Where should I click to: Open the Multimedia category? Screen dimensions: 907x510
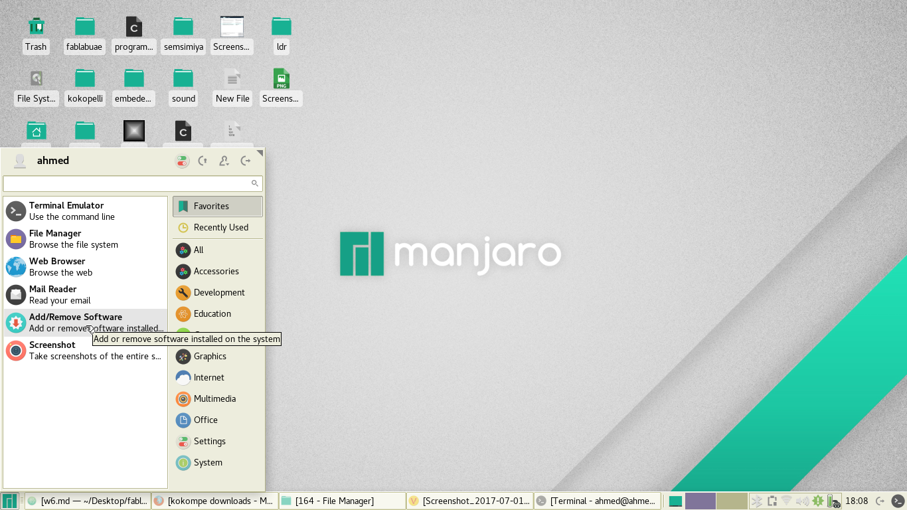218,399
